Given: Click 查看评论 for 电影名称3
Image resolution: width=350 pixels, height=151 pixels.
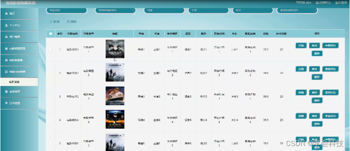Looking at the screenshot, I should point(330,92).
